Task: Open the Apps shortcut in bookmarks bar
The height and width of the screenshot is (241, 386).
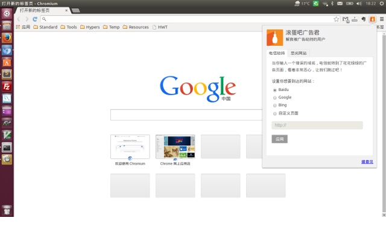Action: [x=23, y=27]
